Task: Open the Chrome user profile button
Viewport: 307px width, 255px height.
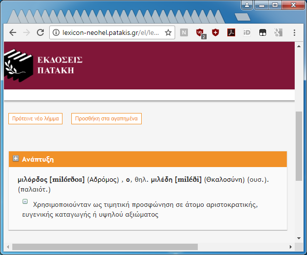Action: click(247, 5)
